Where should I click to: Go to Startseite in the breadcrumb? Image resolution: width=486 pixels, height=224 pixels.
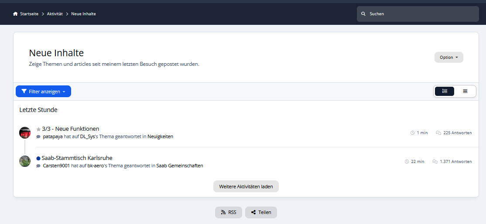29,14
